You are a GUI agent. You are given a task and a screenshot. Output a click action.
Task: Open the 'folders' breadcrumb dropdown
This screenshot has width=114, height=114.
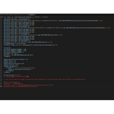9,17
